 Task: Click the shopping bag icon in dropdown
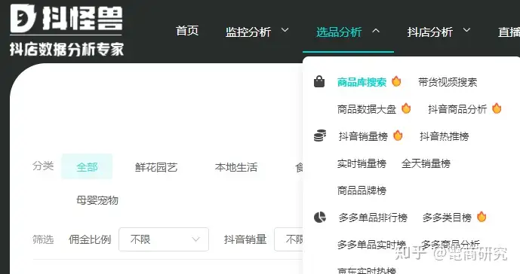tap(319, 81)
